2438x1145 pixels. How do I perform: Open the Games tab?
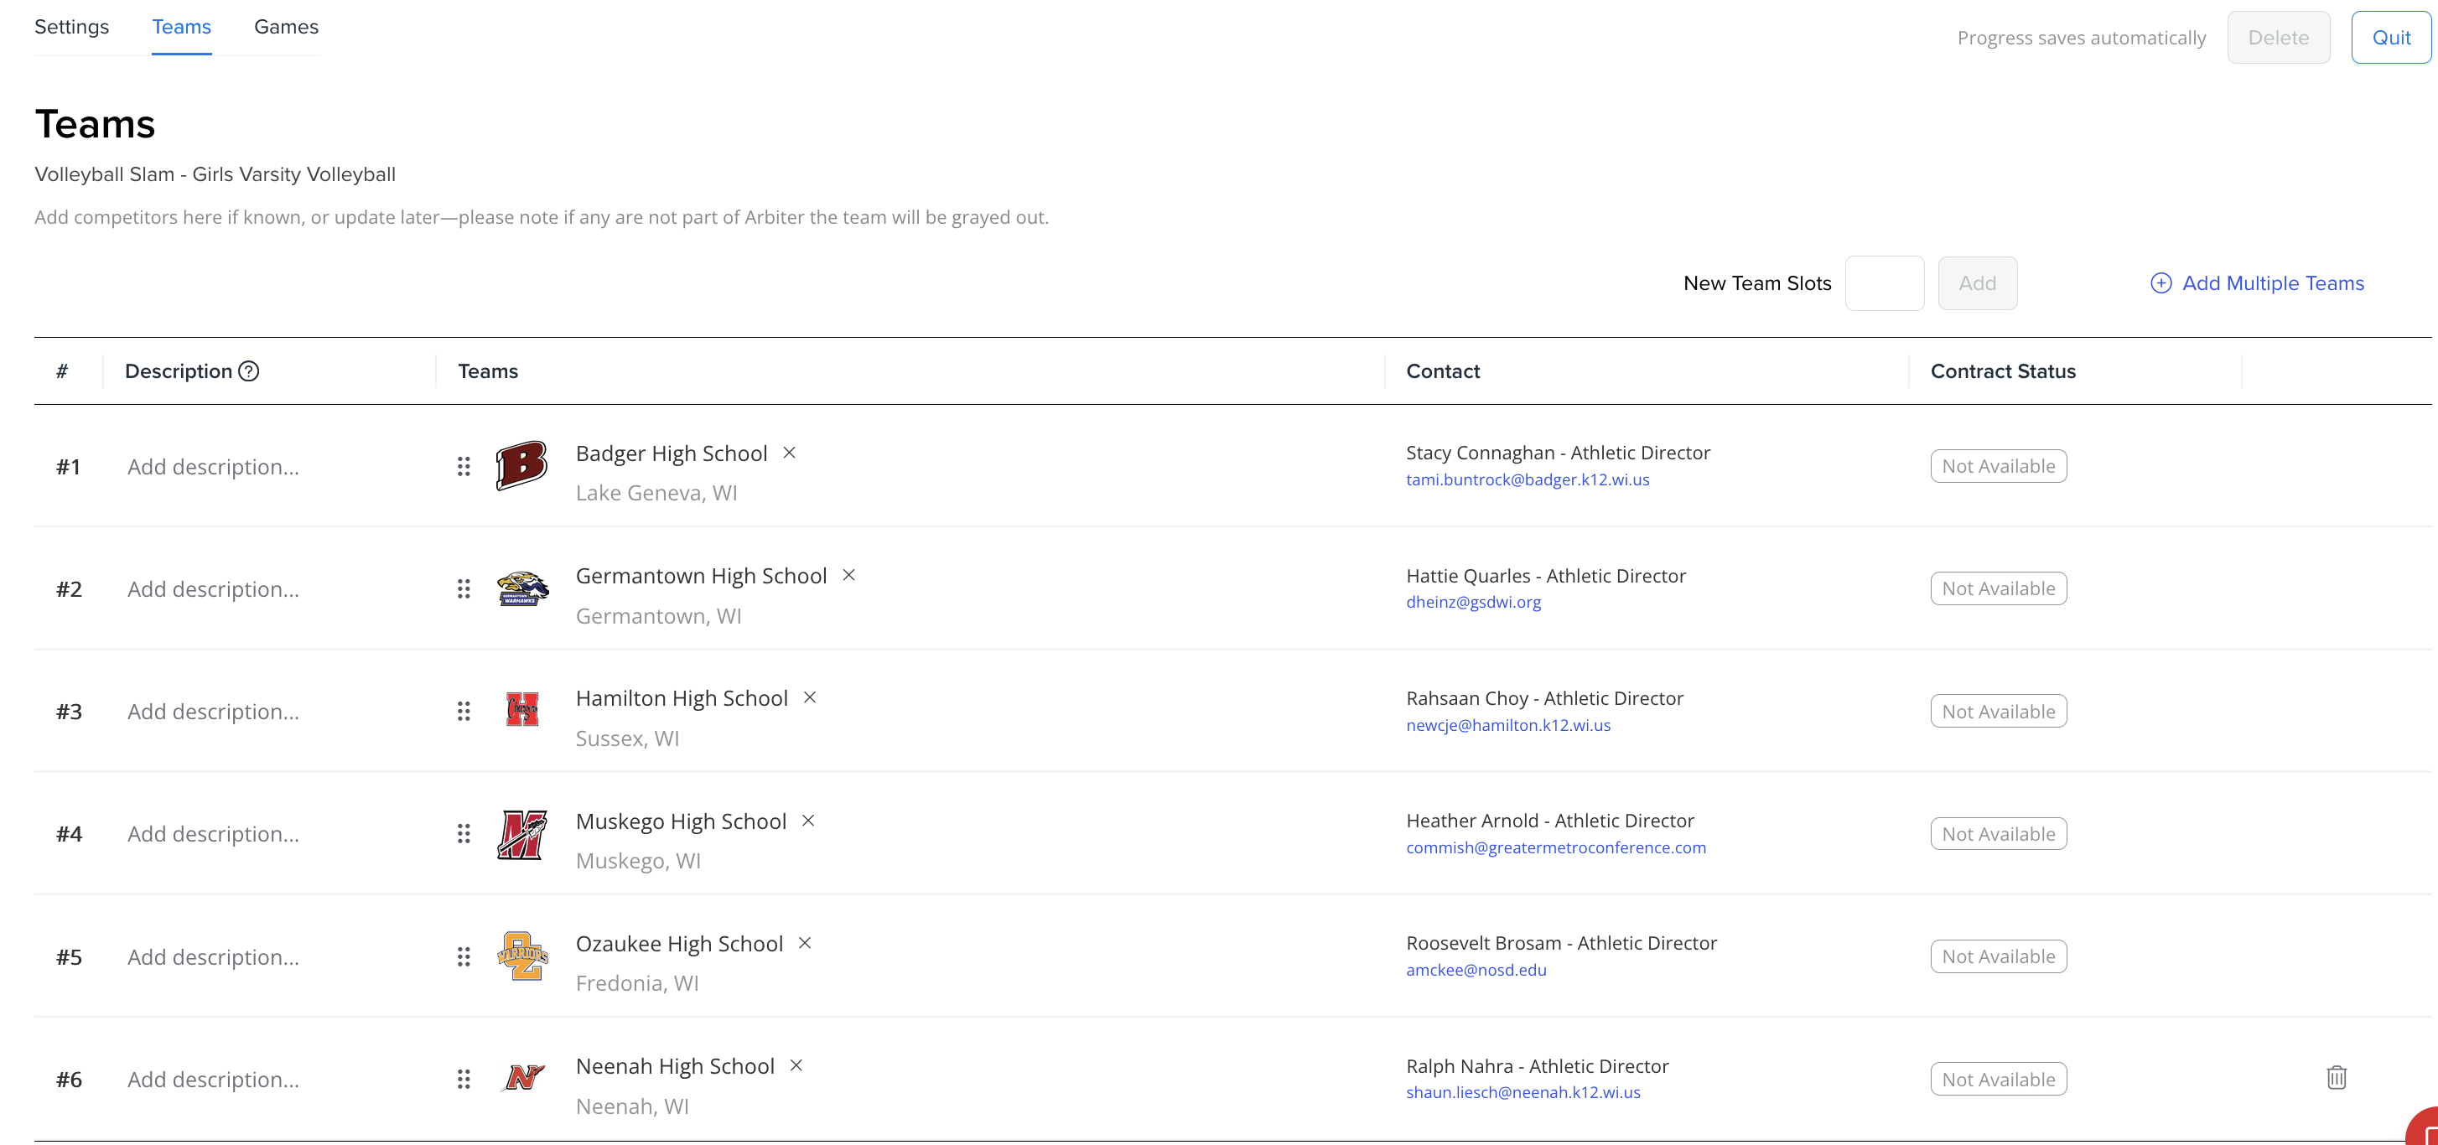(286, 27)
